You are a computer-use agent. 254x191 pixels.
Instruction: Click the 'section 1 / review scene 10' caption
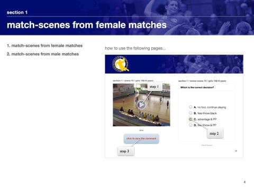pos(202,81)
